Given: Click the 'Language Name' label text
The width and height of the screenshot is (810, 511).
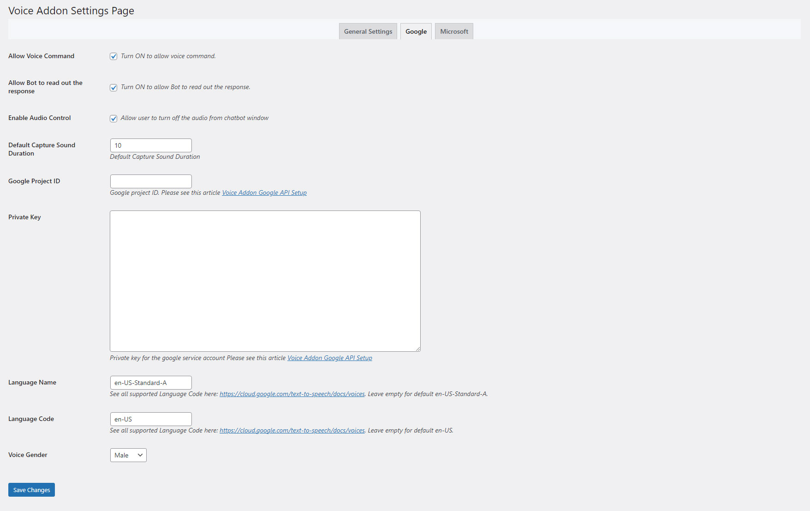Looking at the screenshot, I should point(32,382).
